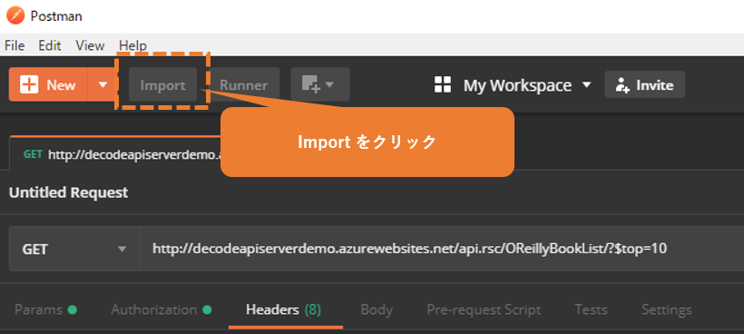Viewport: 744px width, 334px height.
Task: Open the Edit menu
Action: click(x=50, y=45)
